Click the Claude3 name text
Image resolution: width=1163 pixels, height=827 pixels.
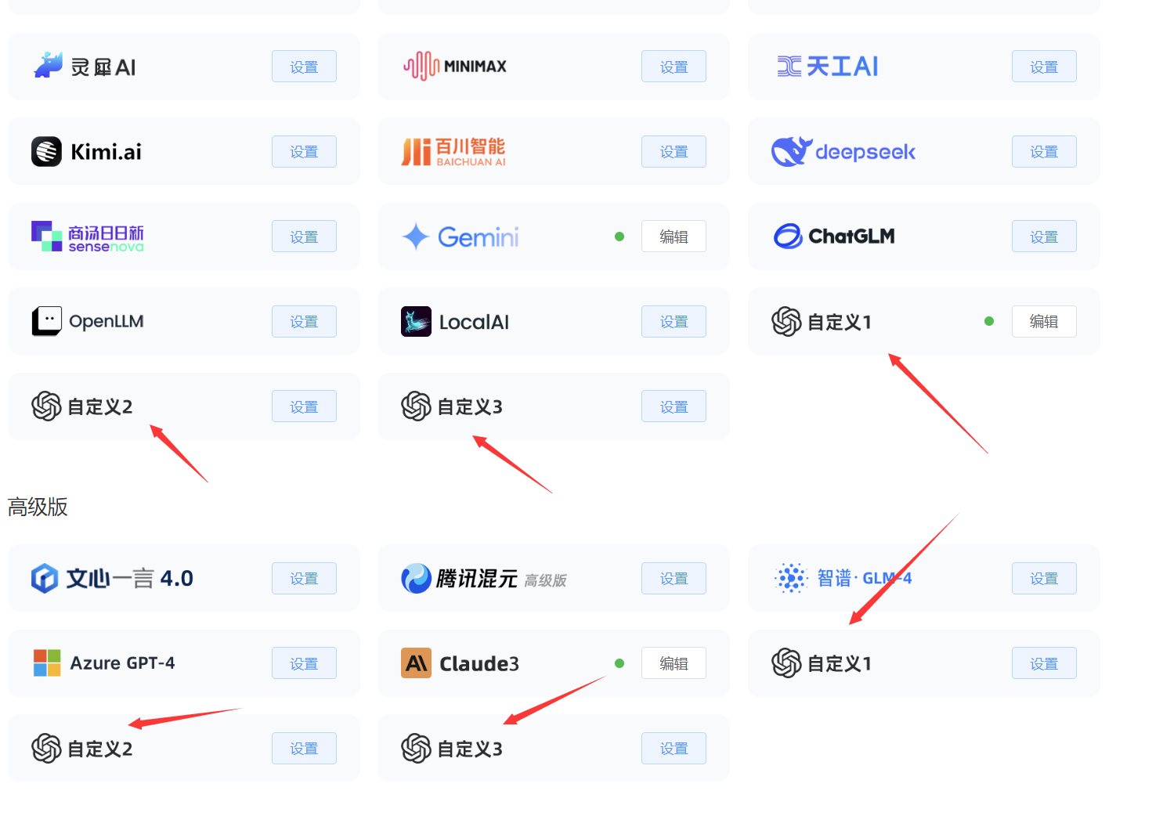(x=479, y=663)
